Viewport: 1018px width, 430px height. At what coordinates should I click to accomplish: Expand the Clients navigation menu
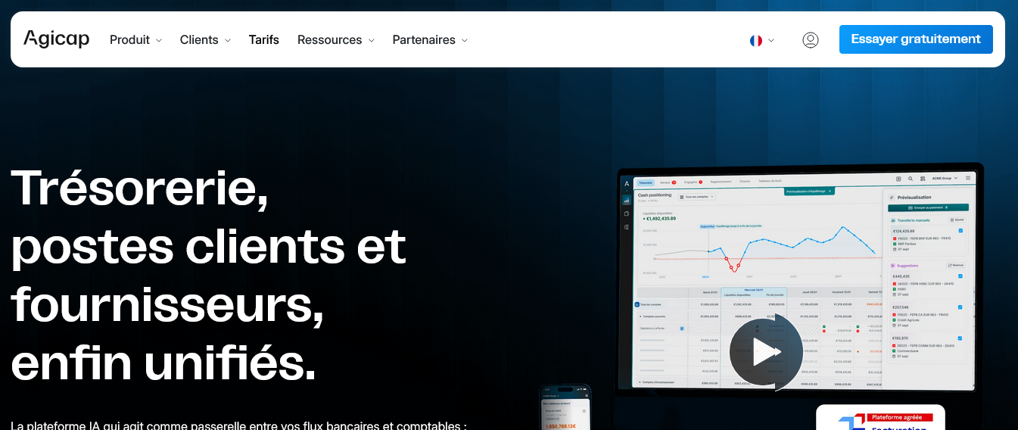point(205,40)
